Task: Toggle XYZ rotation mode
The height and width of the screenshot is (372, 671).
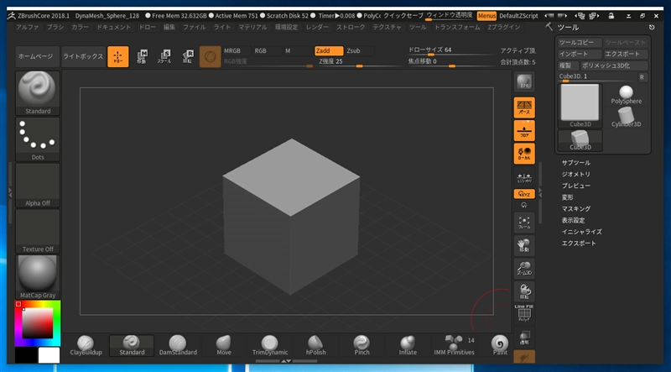Action: coord(524,194)
